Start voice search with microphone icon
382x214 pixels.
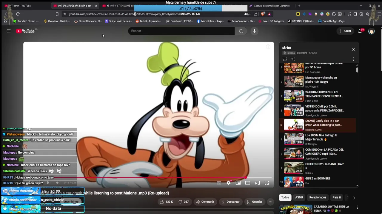coord(254,31)
